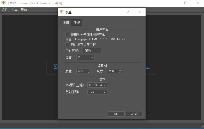
Task: Close the ScanTailor Advanced main window
Action: tap(198, 3)
